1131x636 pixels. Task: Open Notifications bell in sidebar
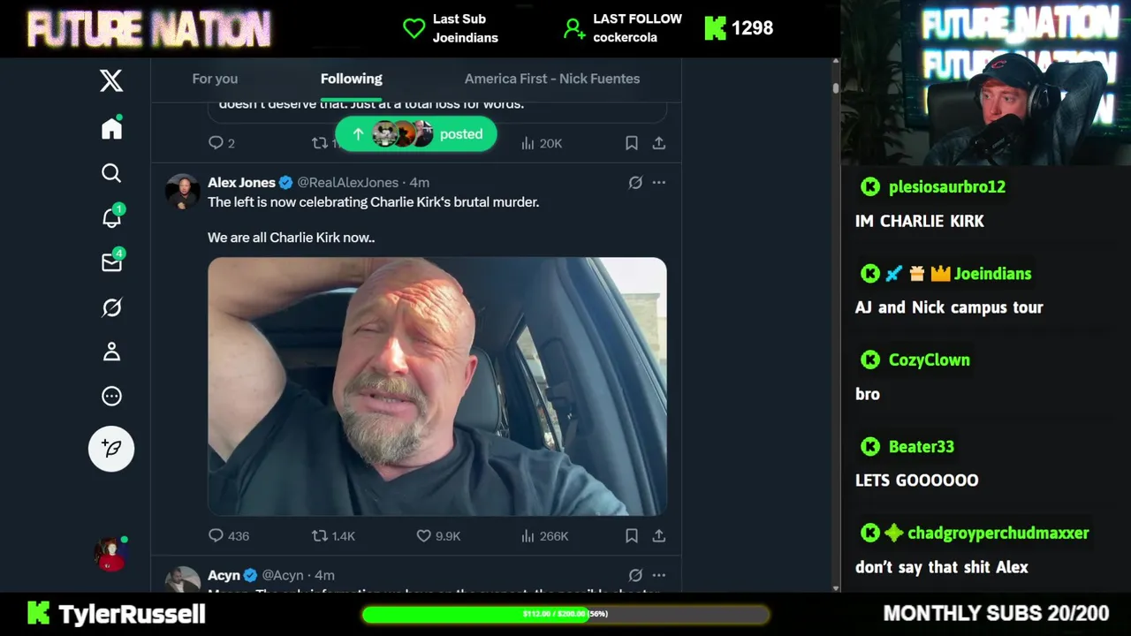tap(112, 217)
